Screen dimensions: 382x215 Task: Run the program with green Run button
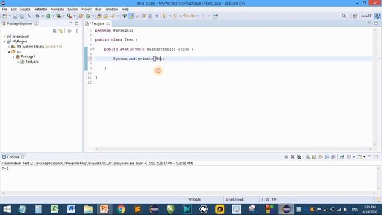pos(48,16)
